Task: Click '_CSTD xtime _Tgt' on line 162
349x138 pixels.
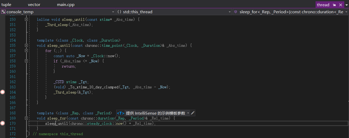Action: tap(71, 82)
